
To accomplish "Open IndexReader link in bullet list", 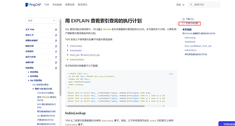I will tap(76, 51).
